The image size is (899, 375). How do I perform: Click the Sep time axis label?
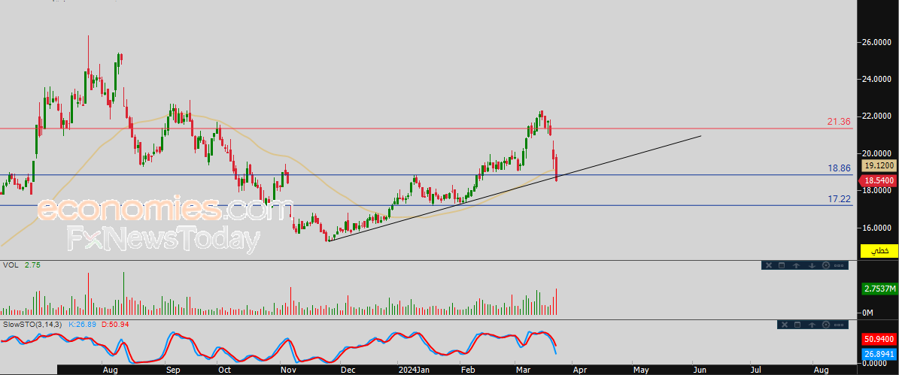173,370
